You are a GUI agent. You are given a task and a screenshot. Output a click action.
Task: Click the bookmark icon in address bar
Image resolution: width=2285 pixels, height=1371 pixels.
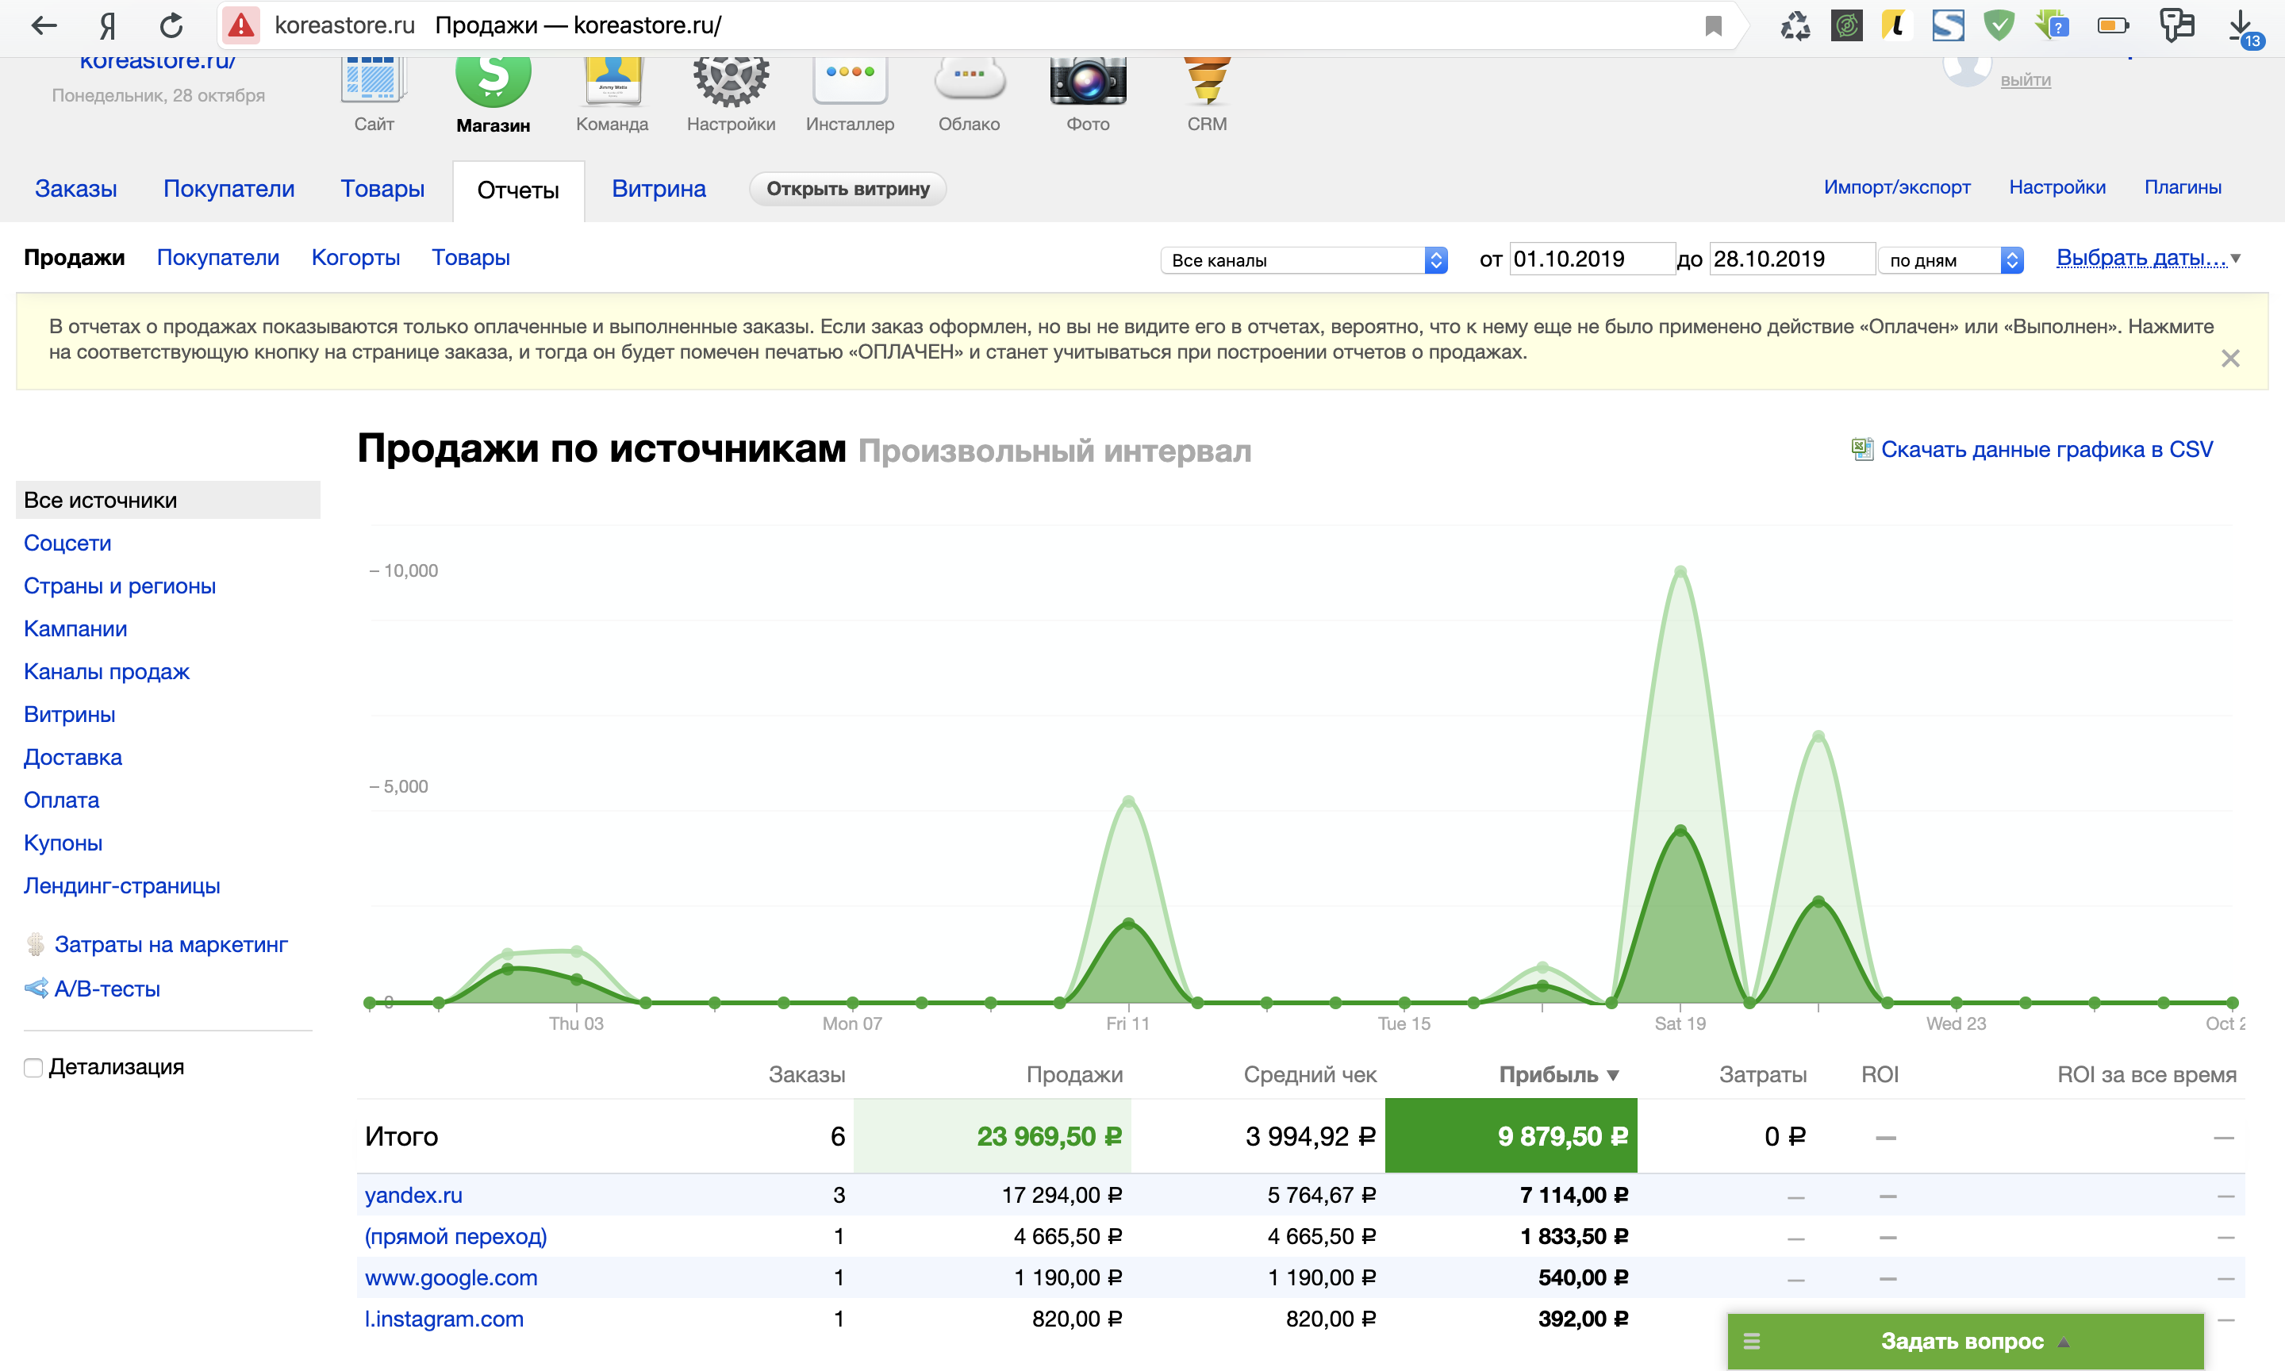[x=1713, y=26]
